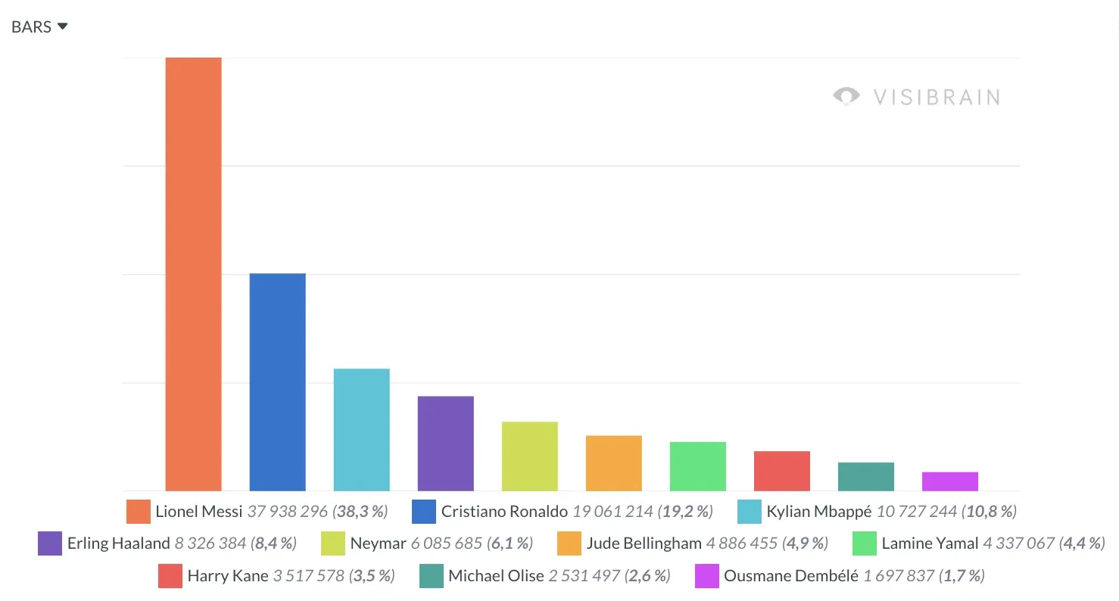Select the tall orange Lionel Messi bar

tap(193, 274)
